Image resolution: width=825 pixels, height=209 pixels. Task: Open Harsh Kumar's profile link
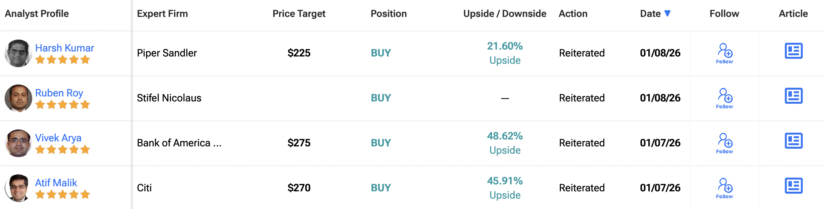[x=65, y=48]
